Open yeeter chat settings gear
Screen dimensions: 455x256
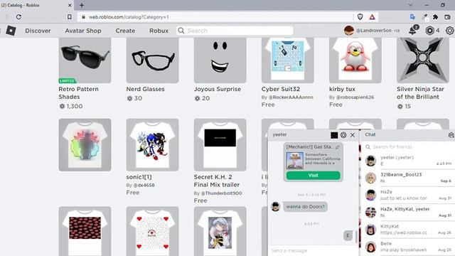tap(343, 135)
